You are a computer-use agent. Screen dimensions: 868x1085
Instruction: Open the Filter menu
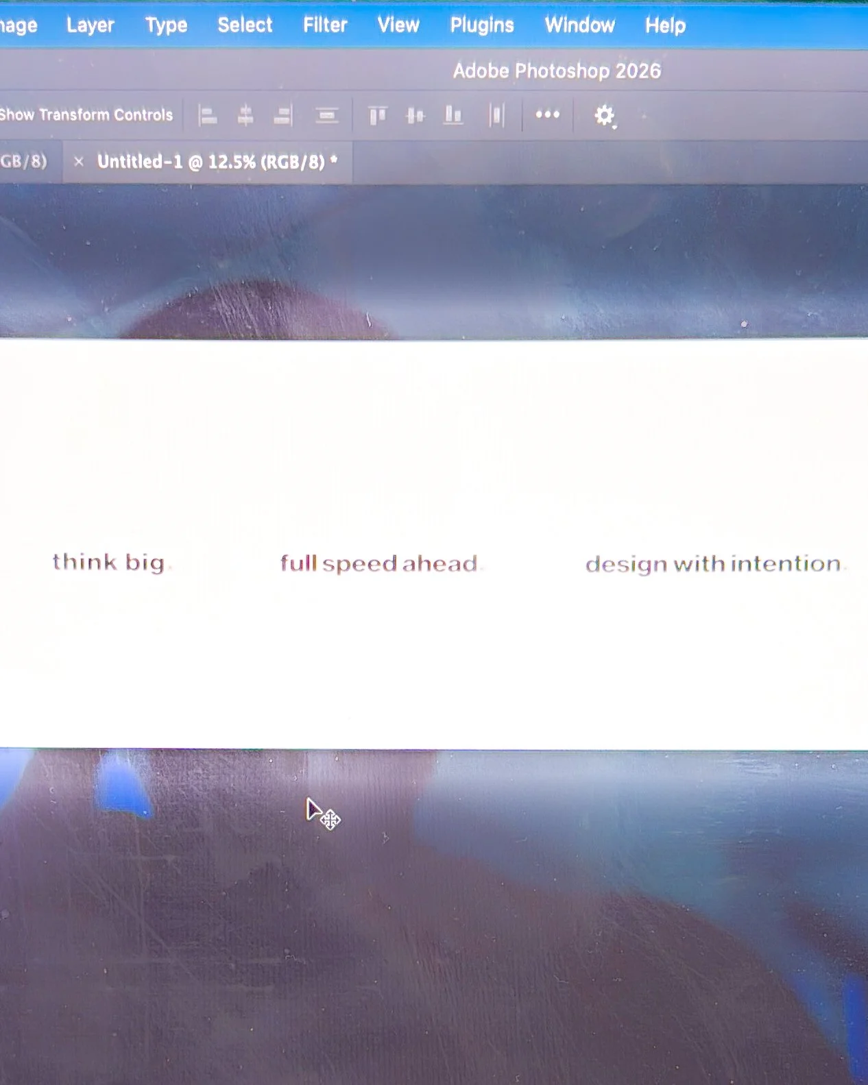pyautogui.click(x=325, y=25)
